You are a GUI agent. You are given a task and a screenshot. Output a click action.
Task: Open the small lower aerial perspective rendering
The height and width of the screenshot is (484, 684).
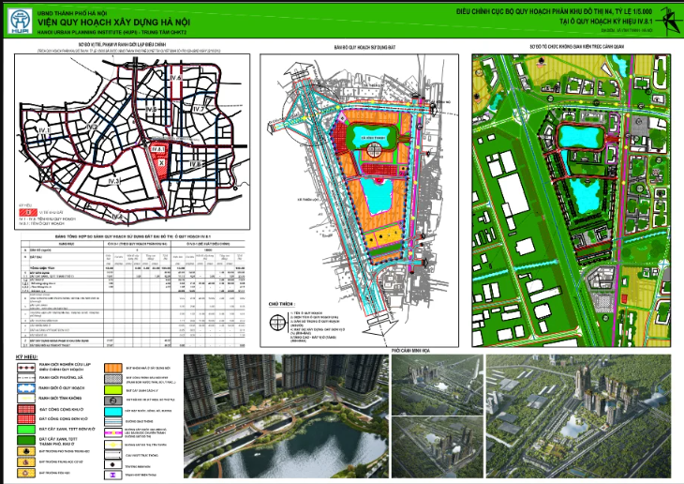(x=438, y=447)
